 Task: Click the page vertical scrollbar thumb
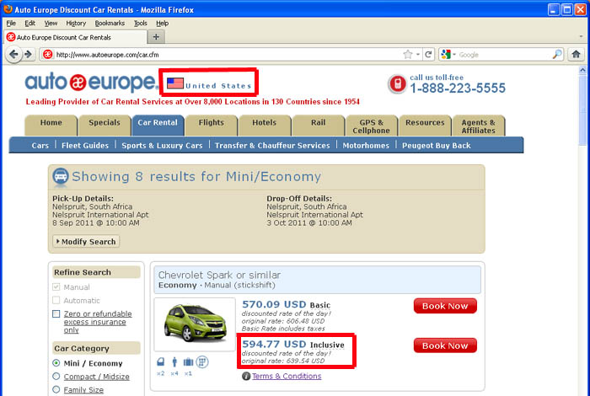(x=582, y=109)
